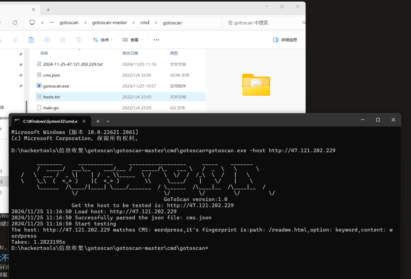Sort files by the 类型 column header
The width and height of the screenshot is (411, 279).
pyautogui.click(x=174, y=53)
